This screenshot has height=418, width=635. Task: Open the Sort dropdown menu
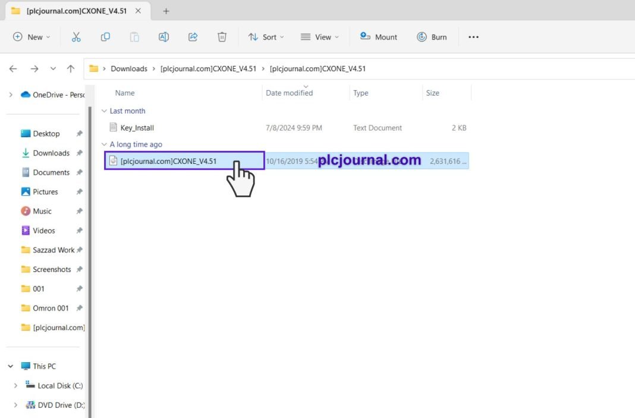coord(266,37)
